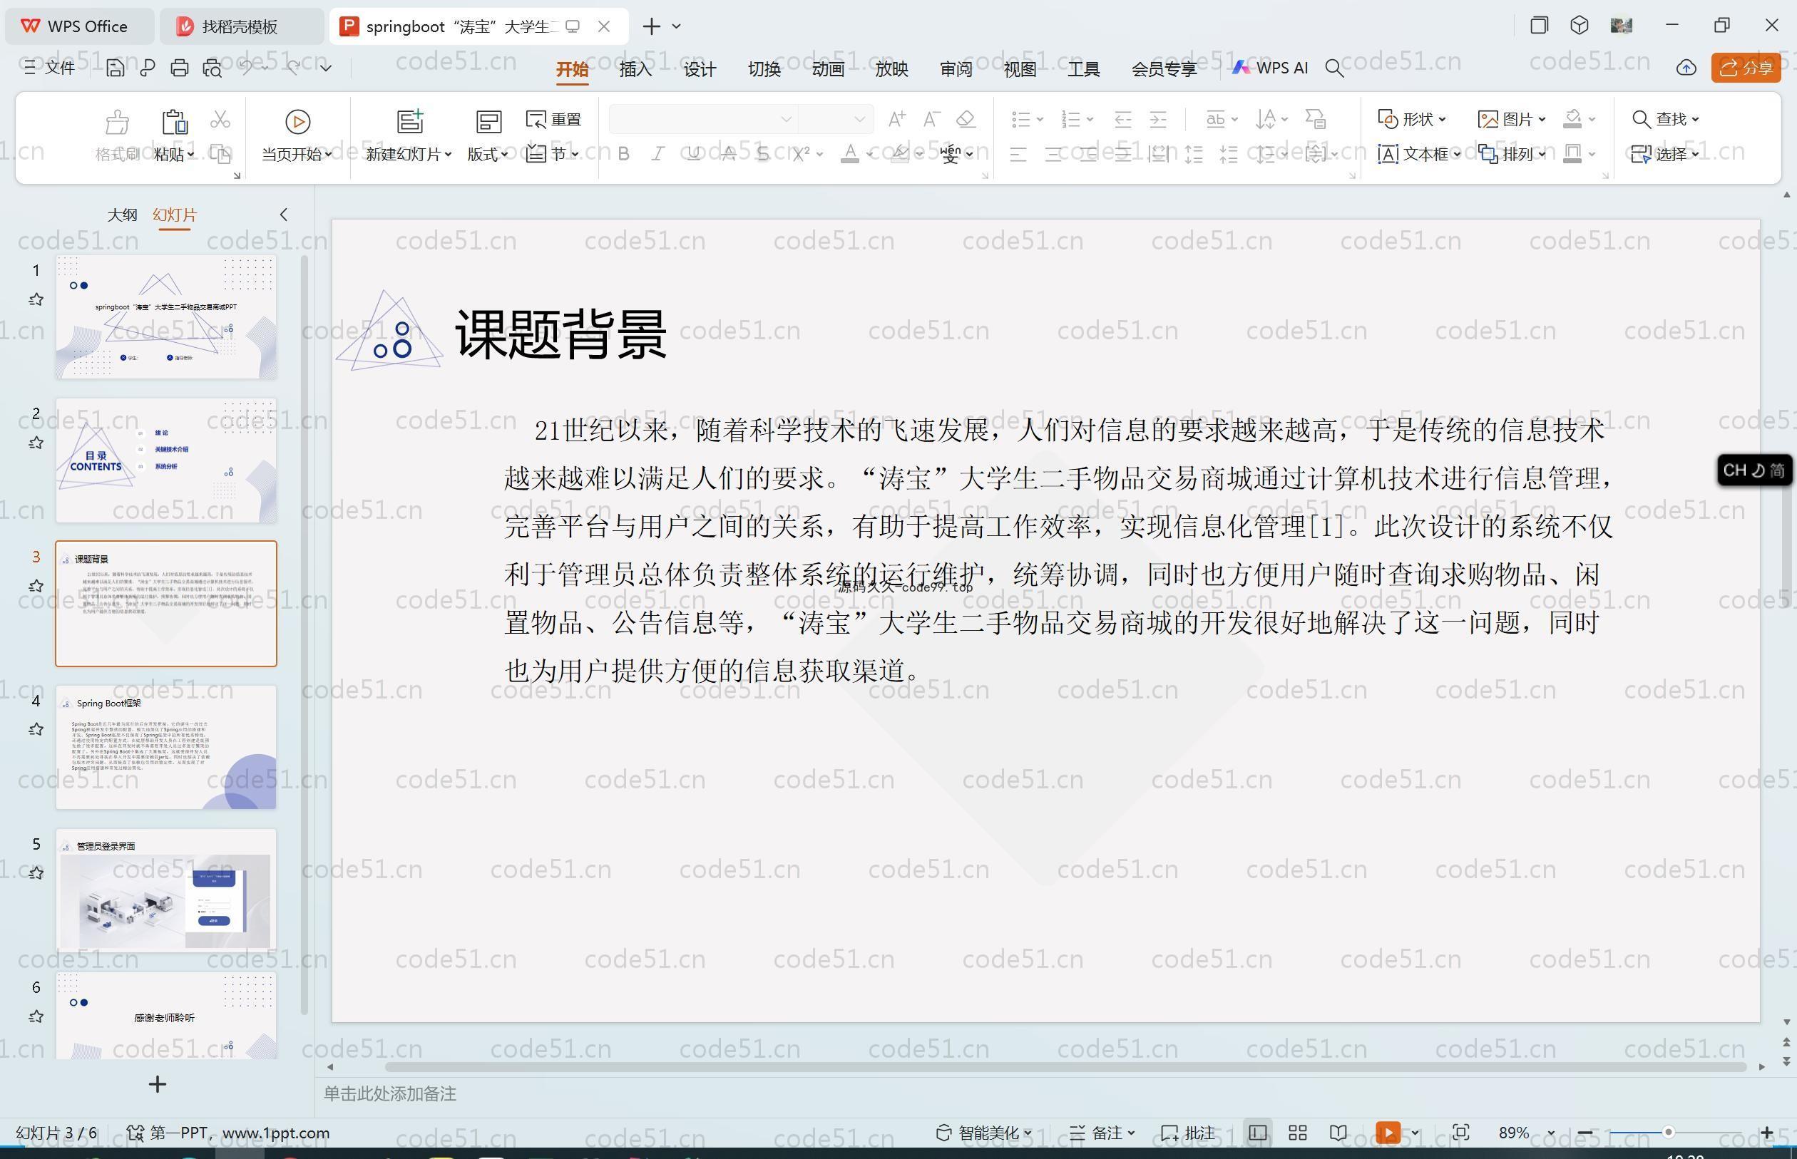The height and width of the screenshot is (1159, 1797).
Task: Toggle star marker on slide 1
Action: pos(36,299)
